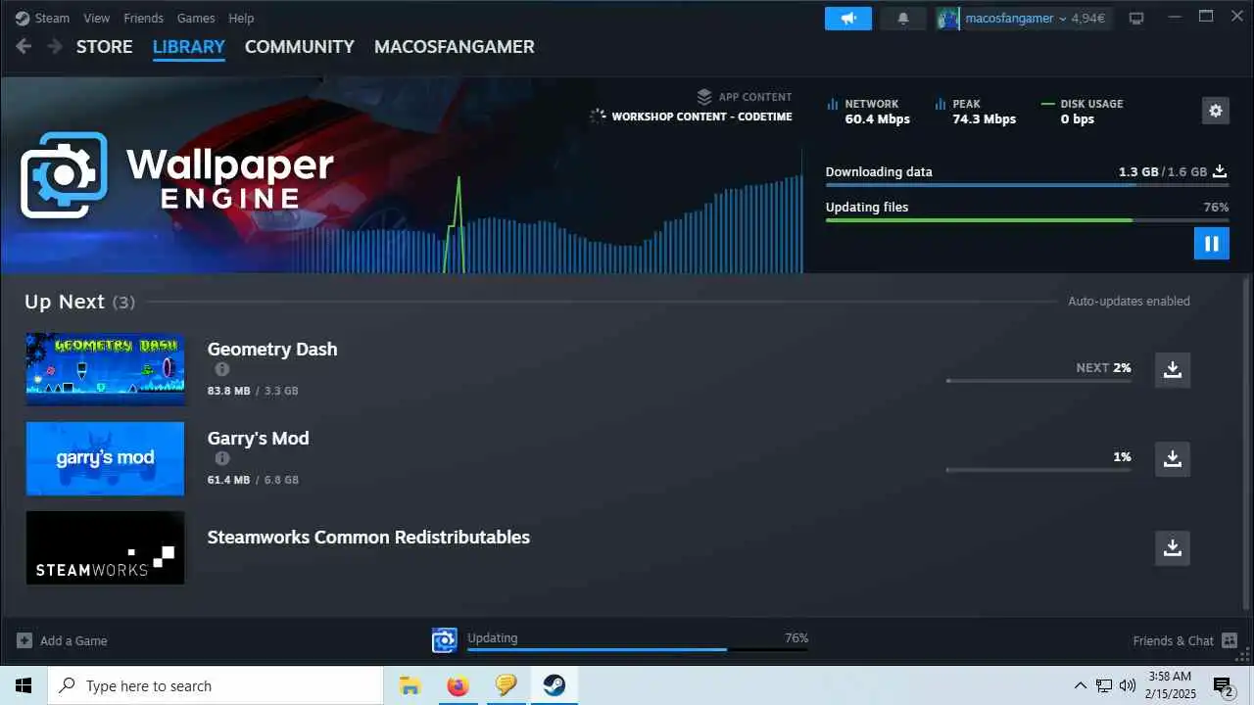The height and width of the screenshot is (705, 1254).
Task: Click the Geometry Dash thumbnail
Action: tap(105, 369)
